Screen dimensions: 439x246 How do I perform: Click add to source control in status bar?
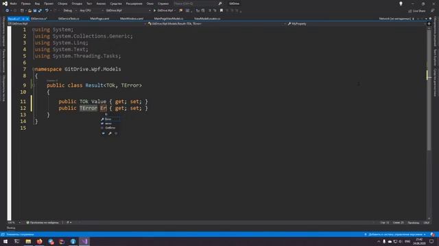tap(395, 234)
